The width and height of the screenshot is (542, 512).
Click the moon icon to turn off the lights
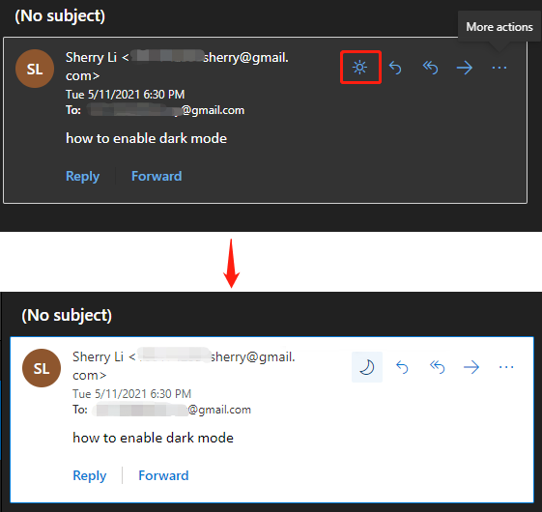(x=367, y=367)
